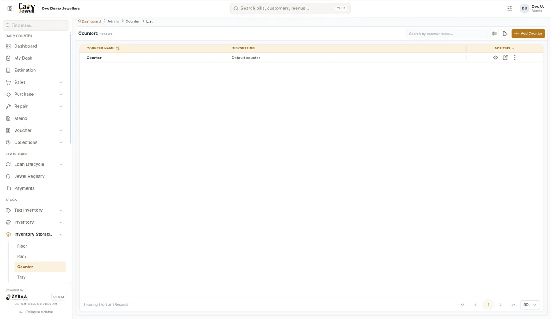551x319 pixels.
Task: Go to the next page
Action: (501, 304)
